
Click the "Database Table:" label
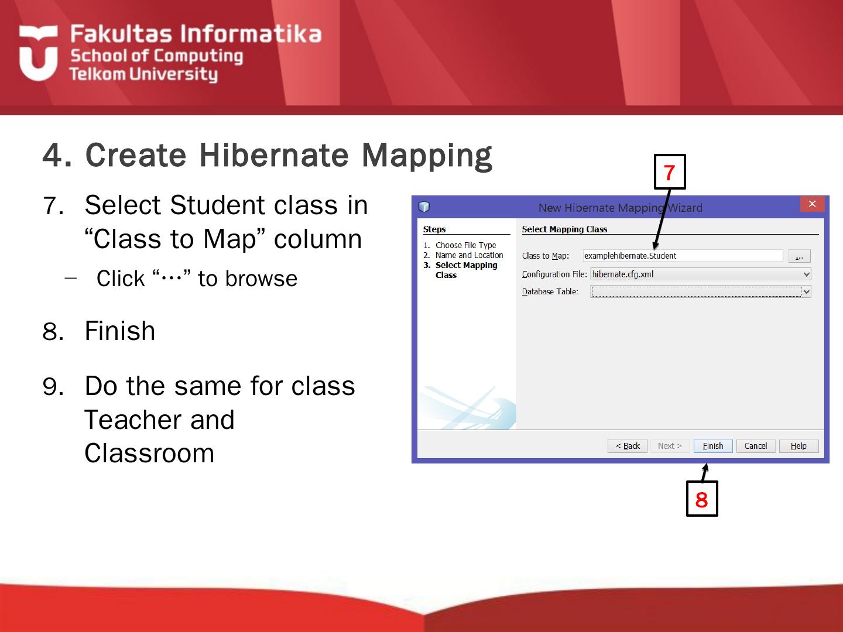550,291
